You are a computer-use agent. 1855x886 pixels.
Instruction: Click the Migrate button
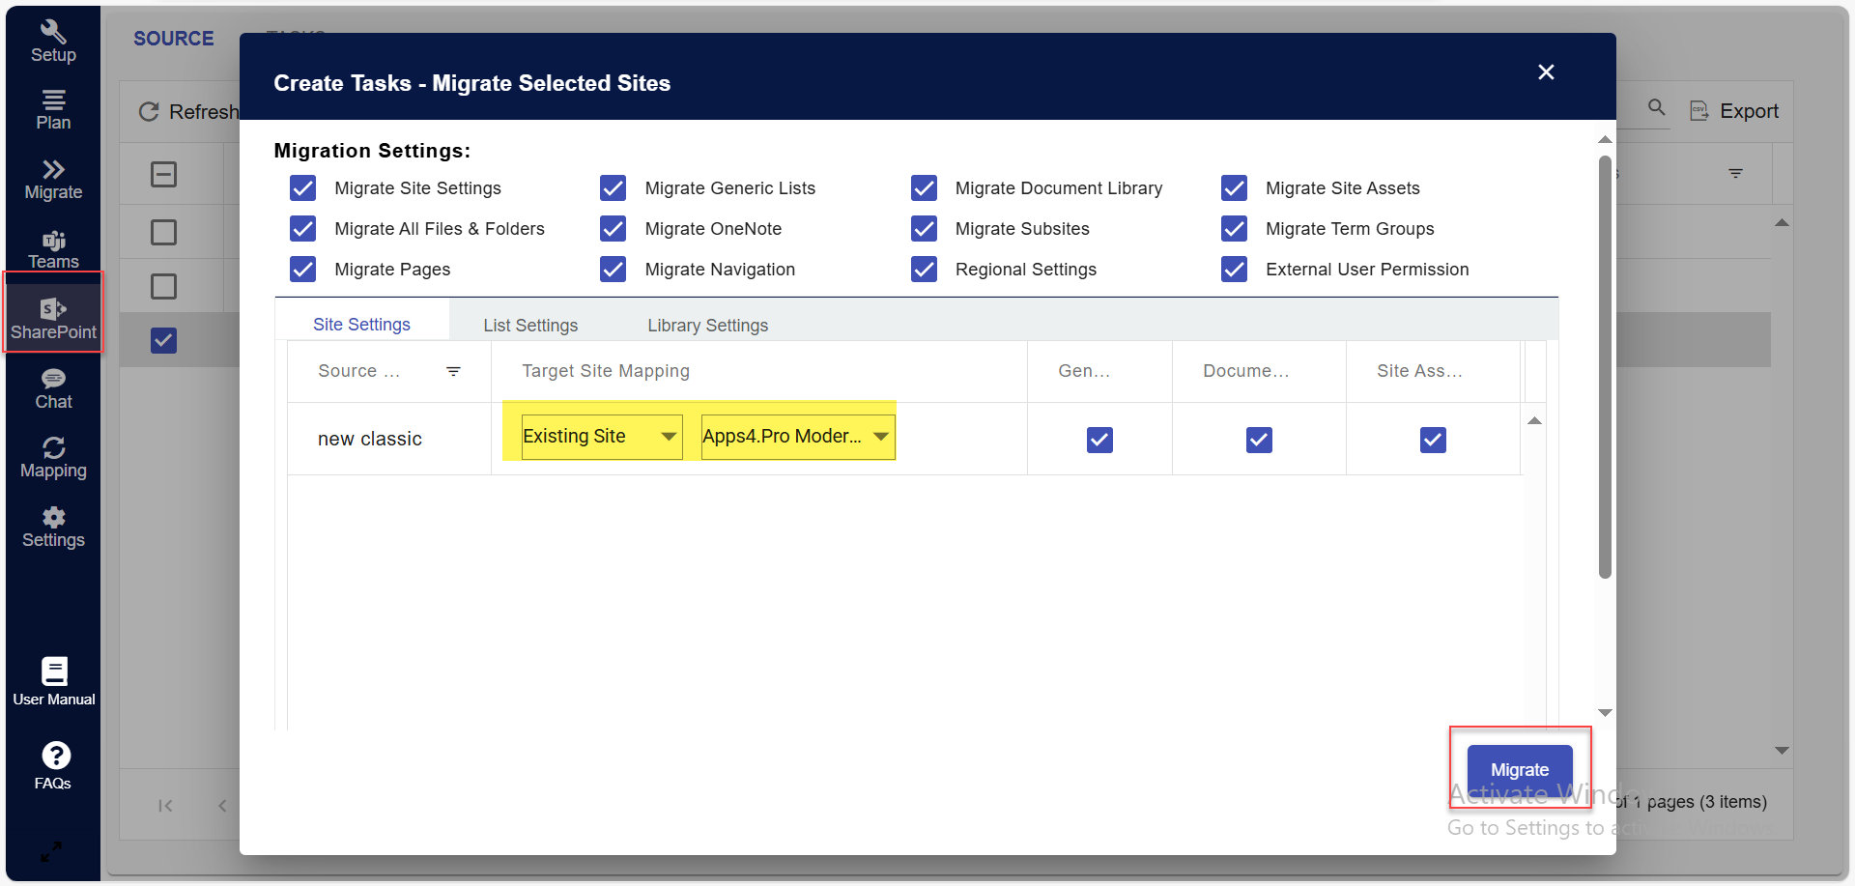click(1519, 769)
